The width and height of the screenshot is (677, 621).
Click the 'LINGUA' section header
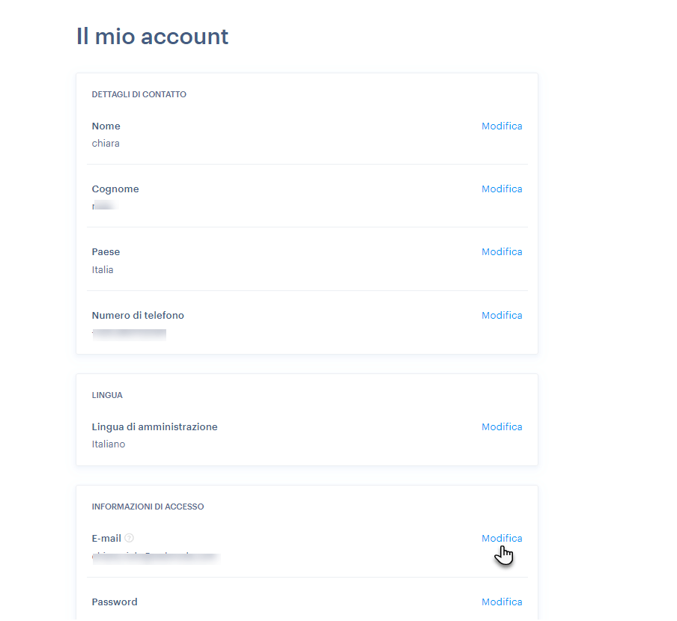(107, 396)
